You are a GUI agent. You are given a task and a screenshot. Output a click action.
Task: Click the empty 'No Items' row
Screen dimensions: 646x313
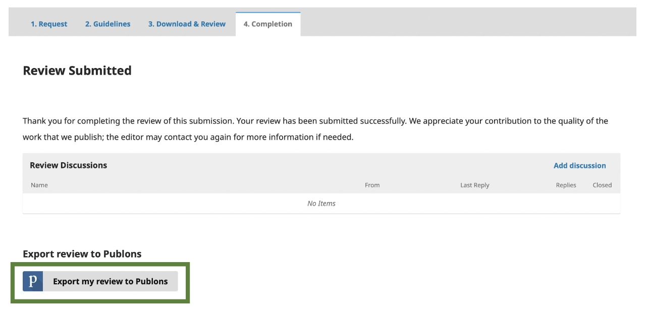tap(321, 204)
